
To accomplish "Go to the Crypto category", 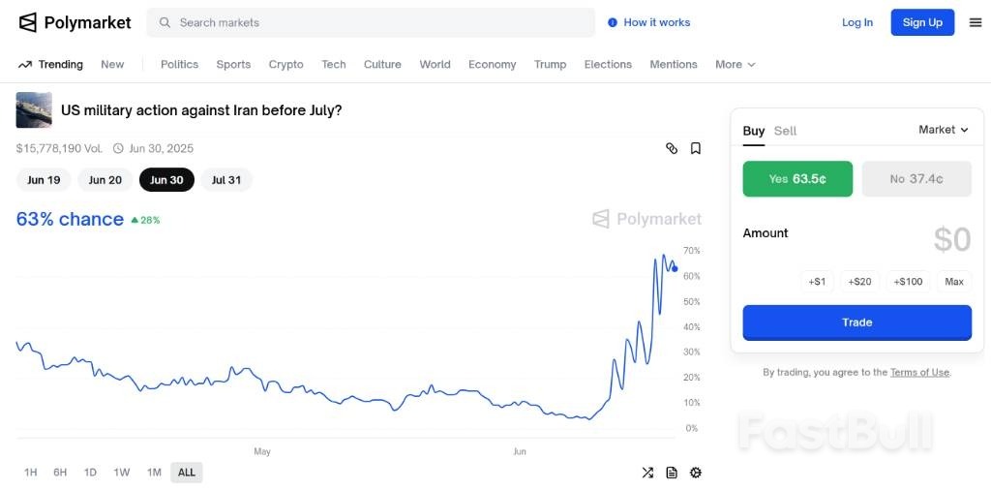I will (x=285, y=65).
